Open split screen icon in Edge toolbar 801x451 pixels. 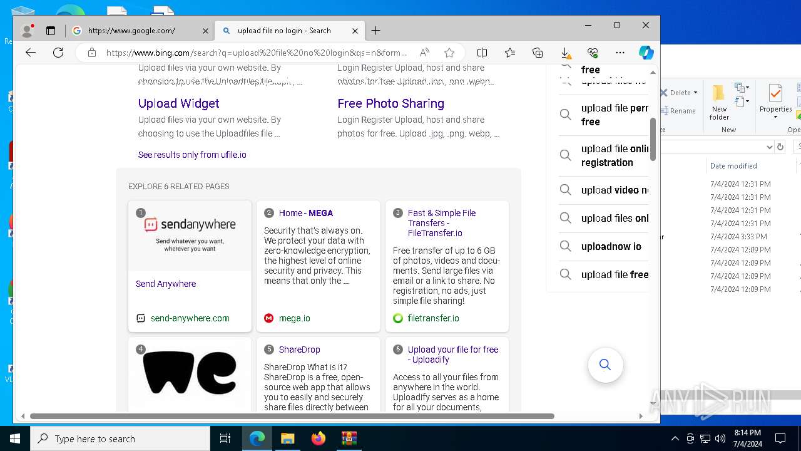click(482, 53)
